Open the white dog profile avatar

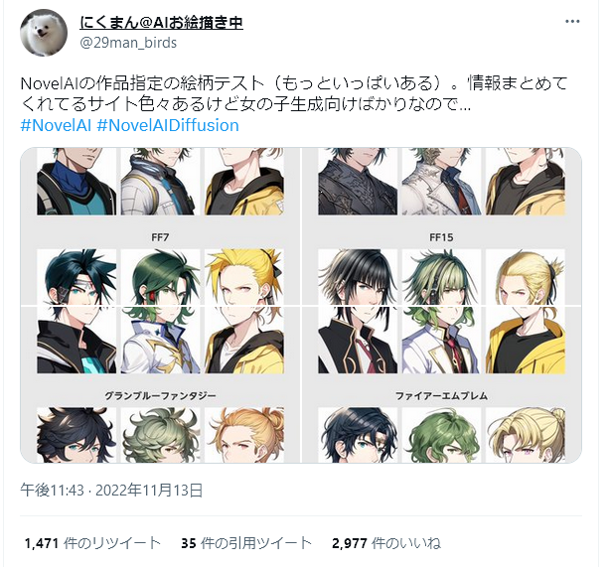44,33
